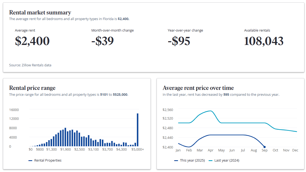Image resolution: width=306 pixels, height=172 pixels.
Task: Click the $2,560 label on the rent axis
Action: coord(168,110)
